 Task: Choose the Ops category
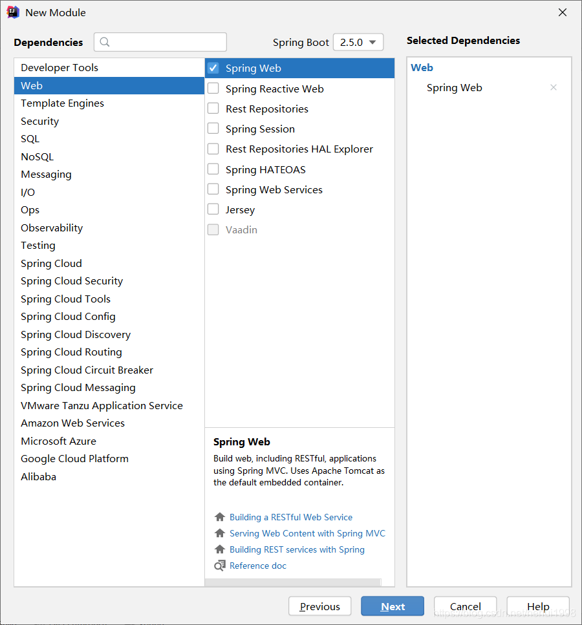[x=109, y=209]
